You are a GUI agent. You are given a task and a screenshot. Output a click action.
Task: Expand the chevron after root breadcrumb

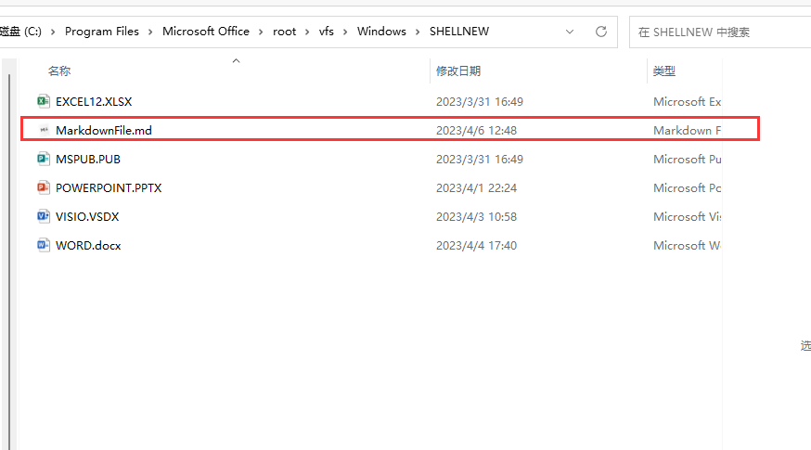coord(307,32)
